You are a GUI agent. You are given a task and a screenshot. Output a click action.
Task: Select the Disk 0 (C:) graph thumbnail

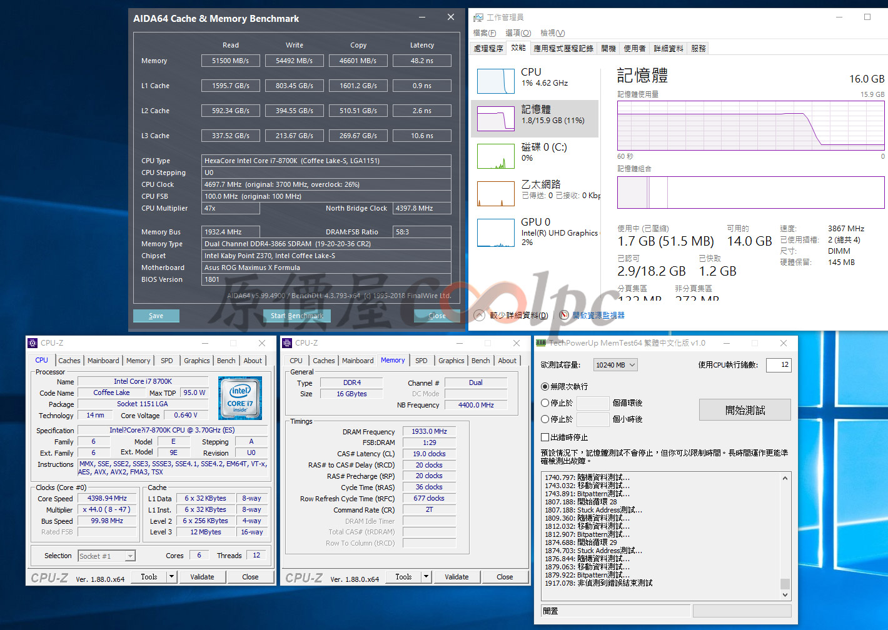(496, 156)
